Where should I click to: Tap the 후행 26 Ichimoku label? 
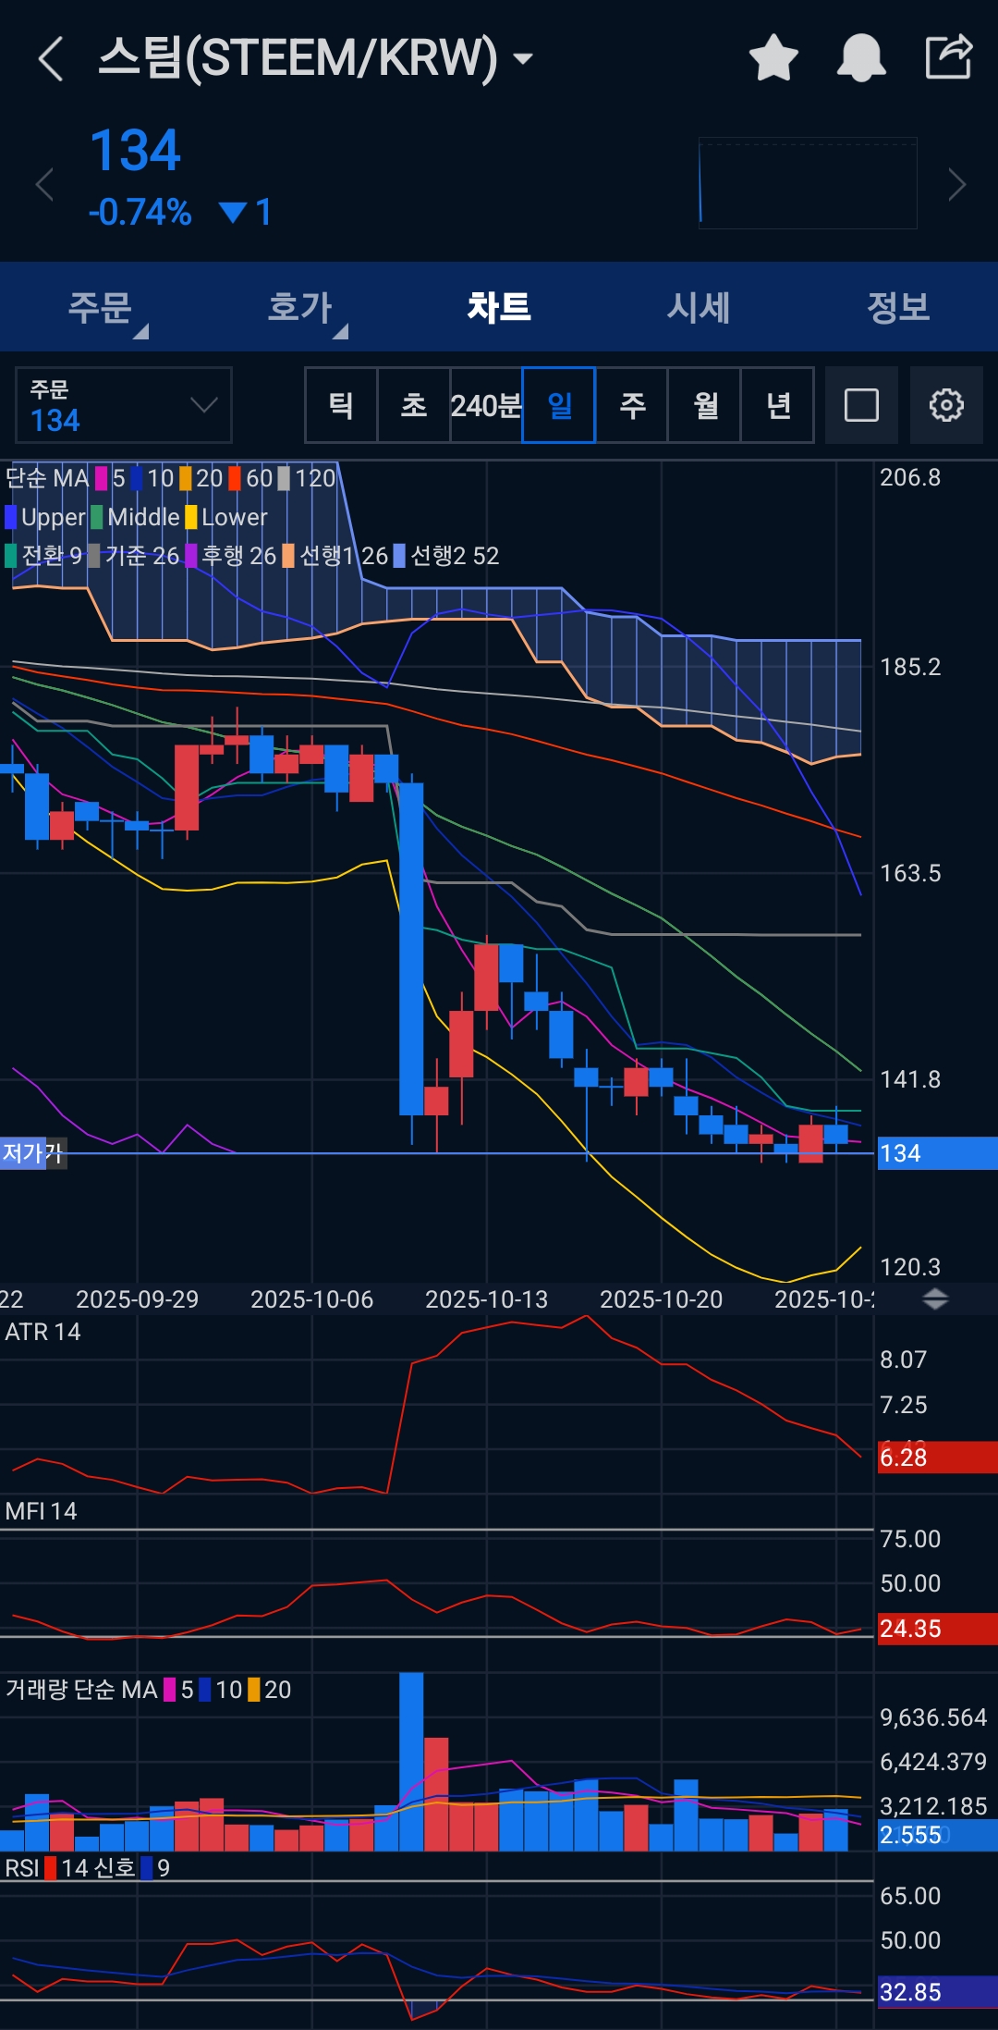tap(238, 556)
